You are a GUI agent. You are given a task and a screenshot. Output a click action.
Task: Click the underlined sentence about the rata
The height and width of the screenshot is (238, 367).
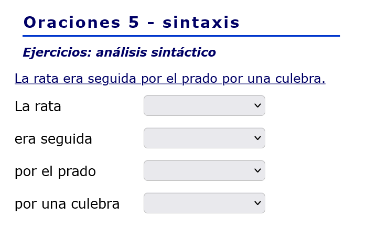pos(170,79)
